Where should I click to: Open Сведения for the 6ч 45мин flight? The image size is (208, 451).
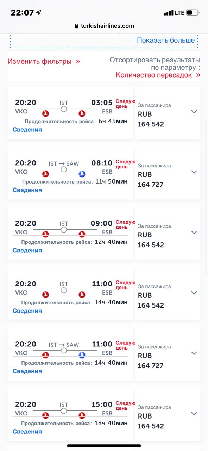pyautogui.click(x=27, y=130)
